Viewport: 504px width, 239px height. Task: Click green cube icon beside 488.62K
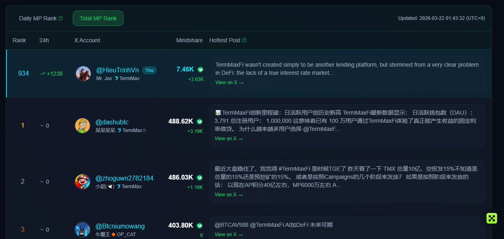tap(199, 121)
